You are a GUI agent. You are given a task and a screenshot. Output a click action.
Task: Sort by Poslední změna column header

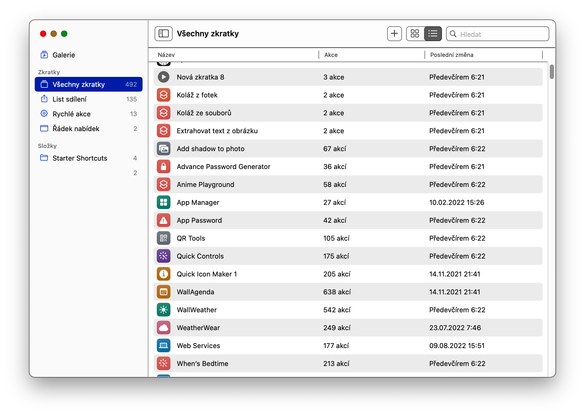click(452, 55)
